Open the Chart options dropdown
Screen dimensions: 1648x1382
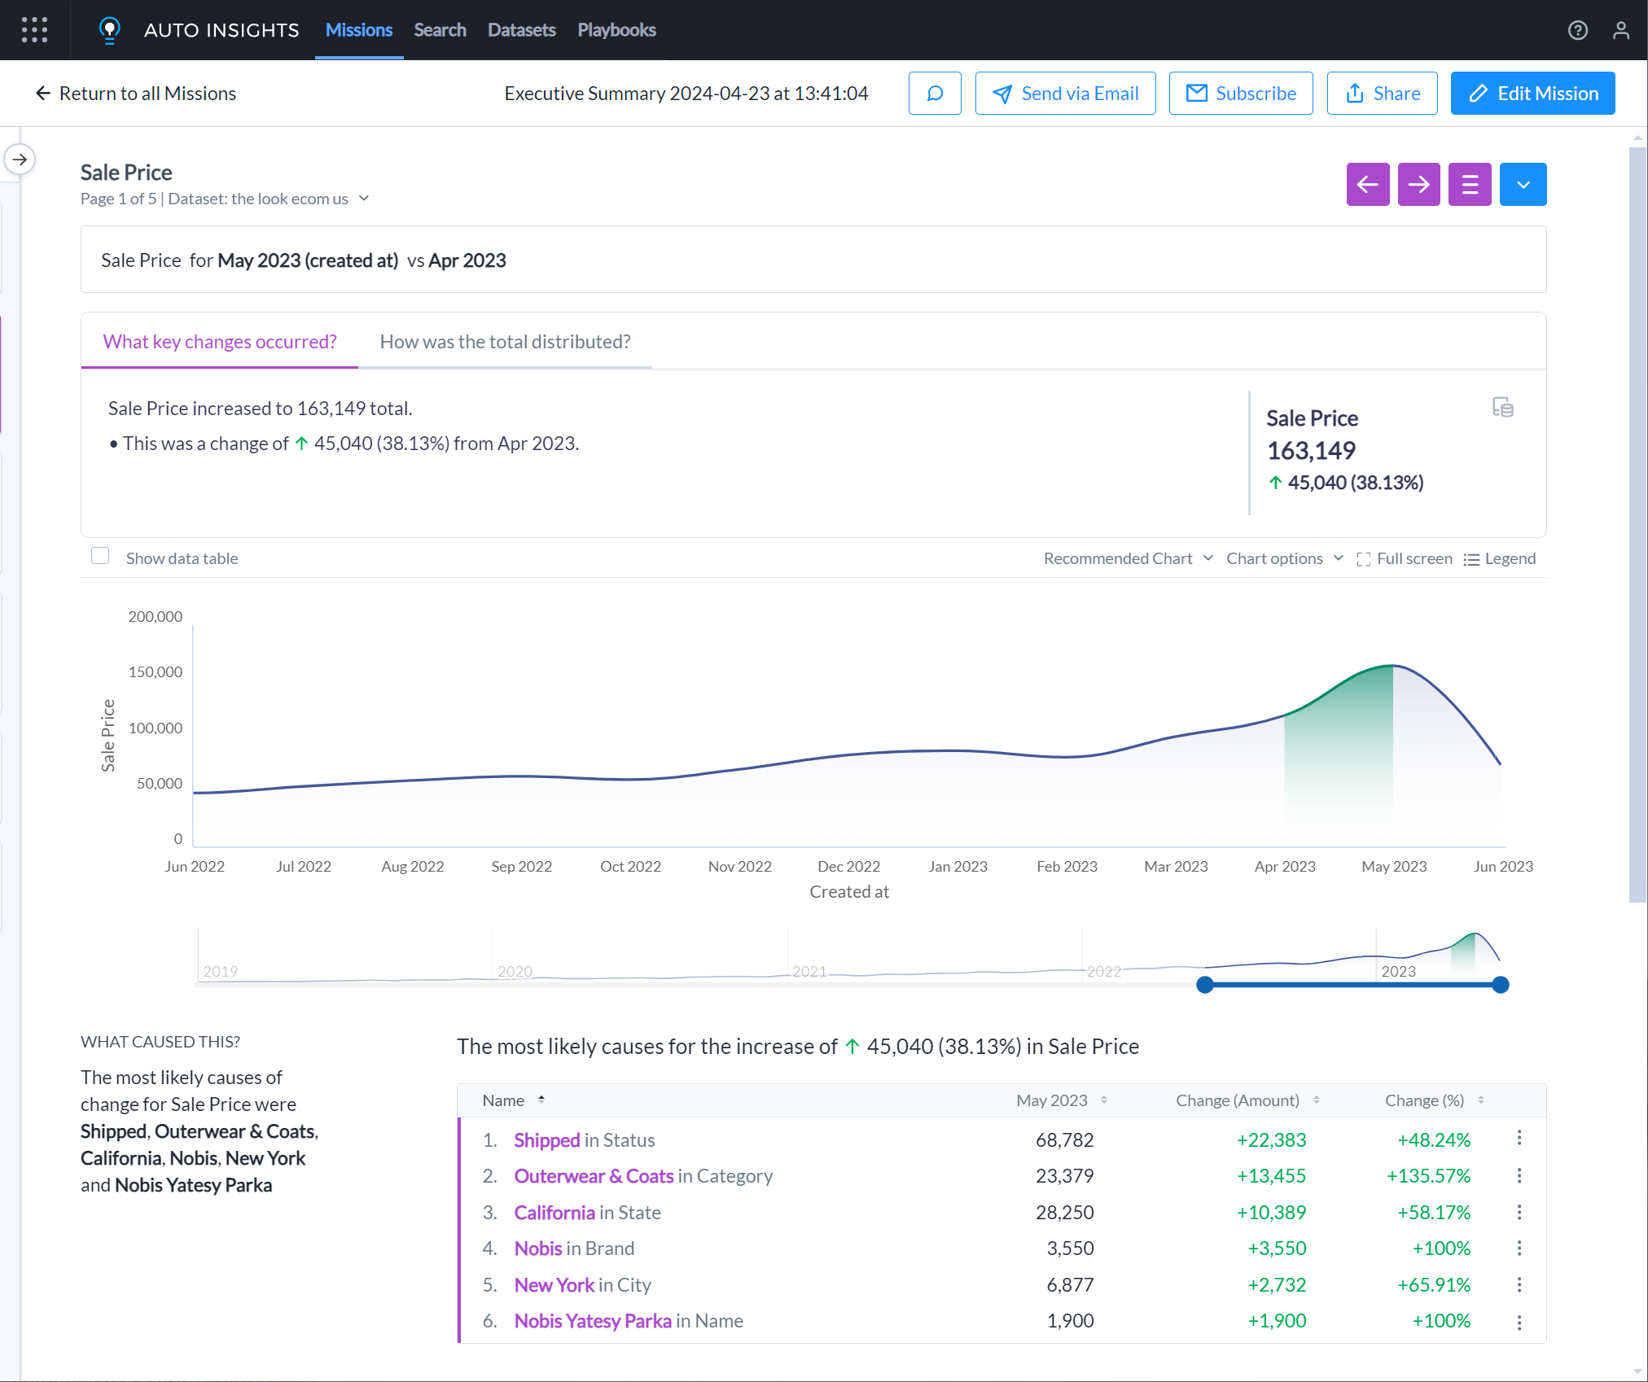pyautogui.click(x=1284, y=558)
